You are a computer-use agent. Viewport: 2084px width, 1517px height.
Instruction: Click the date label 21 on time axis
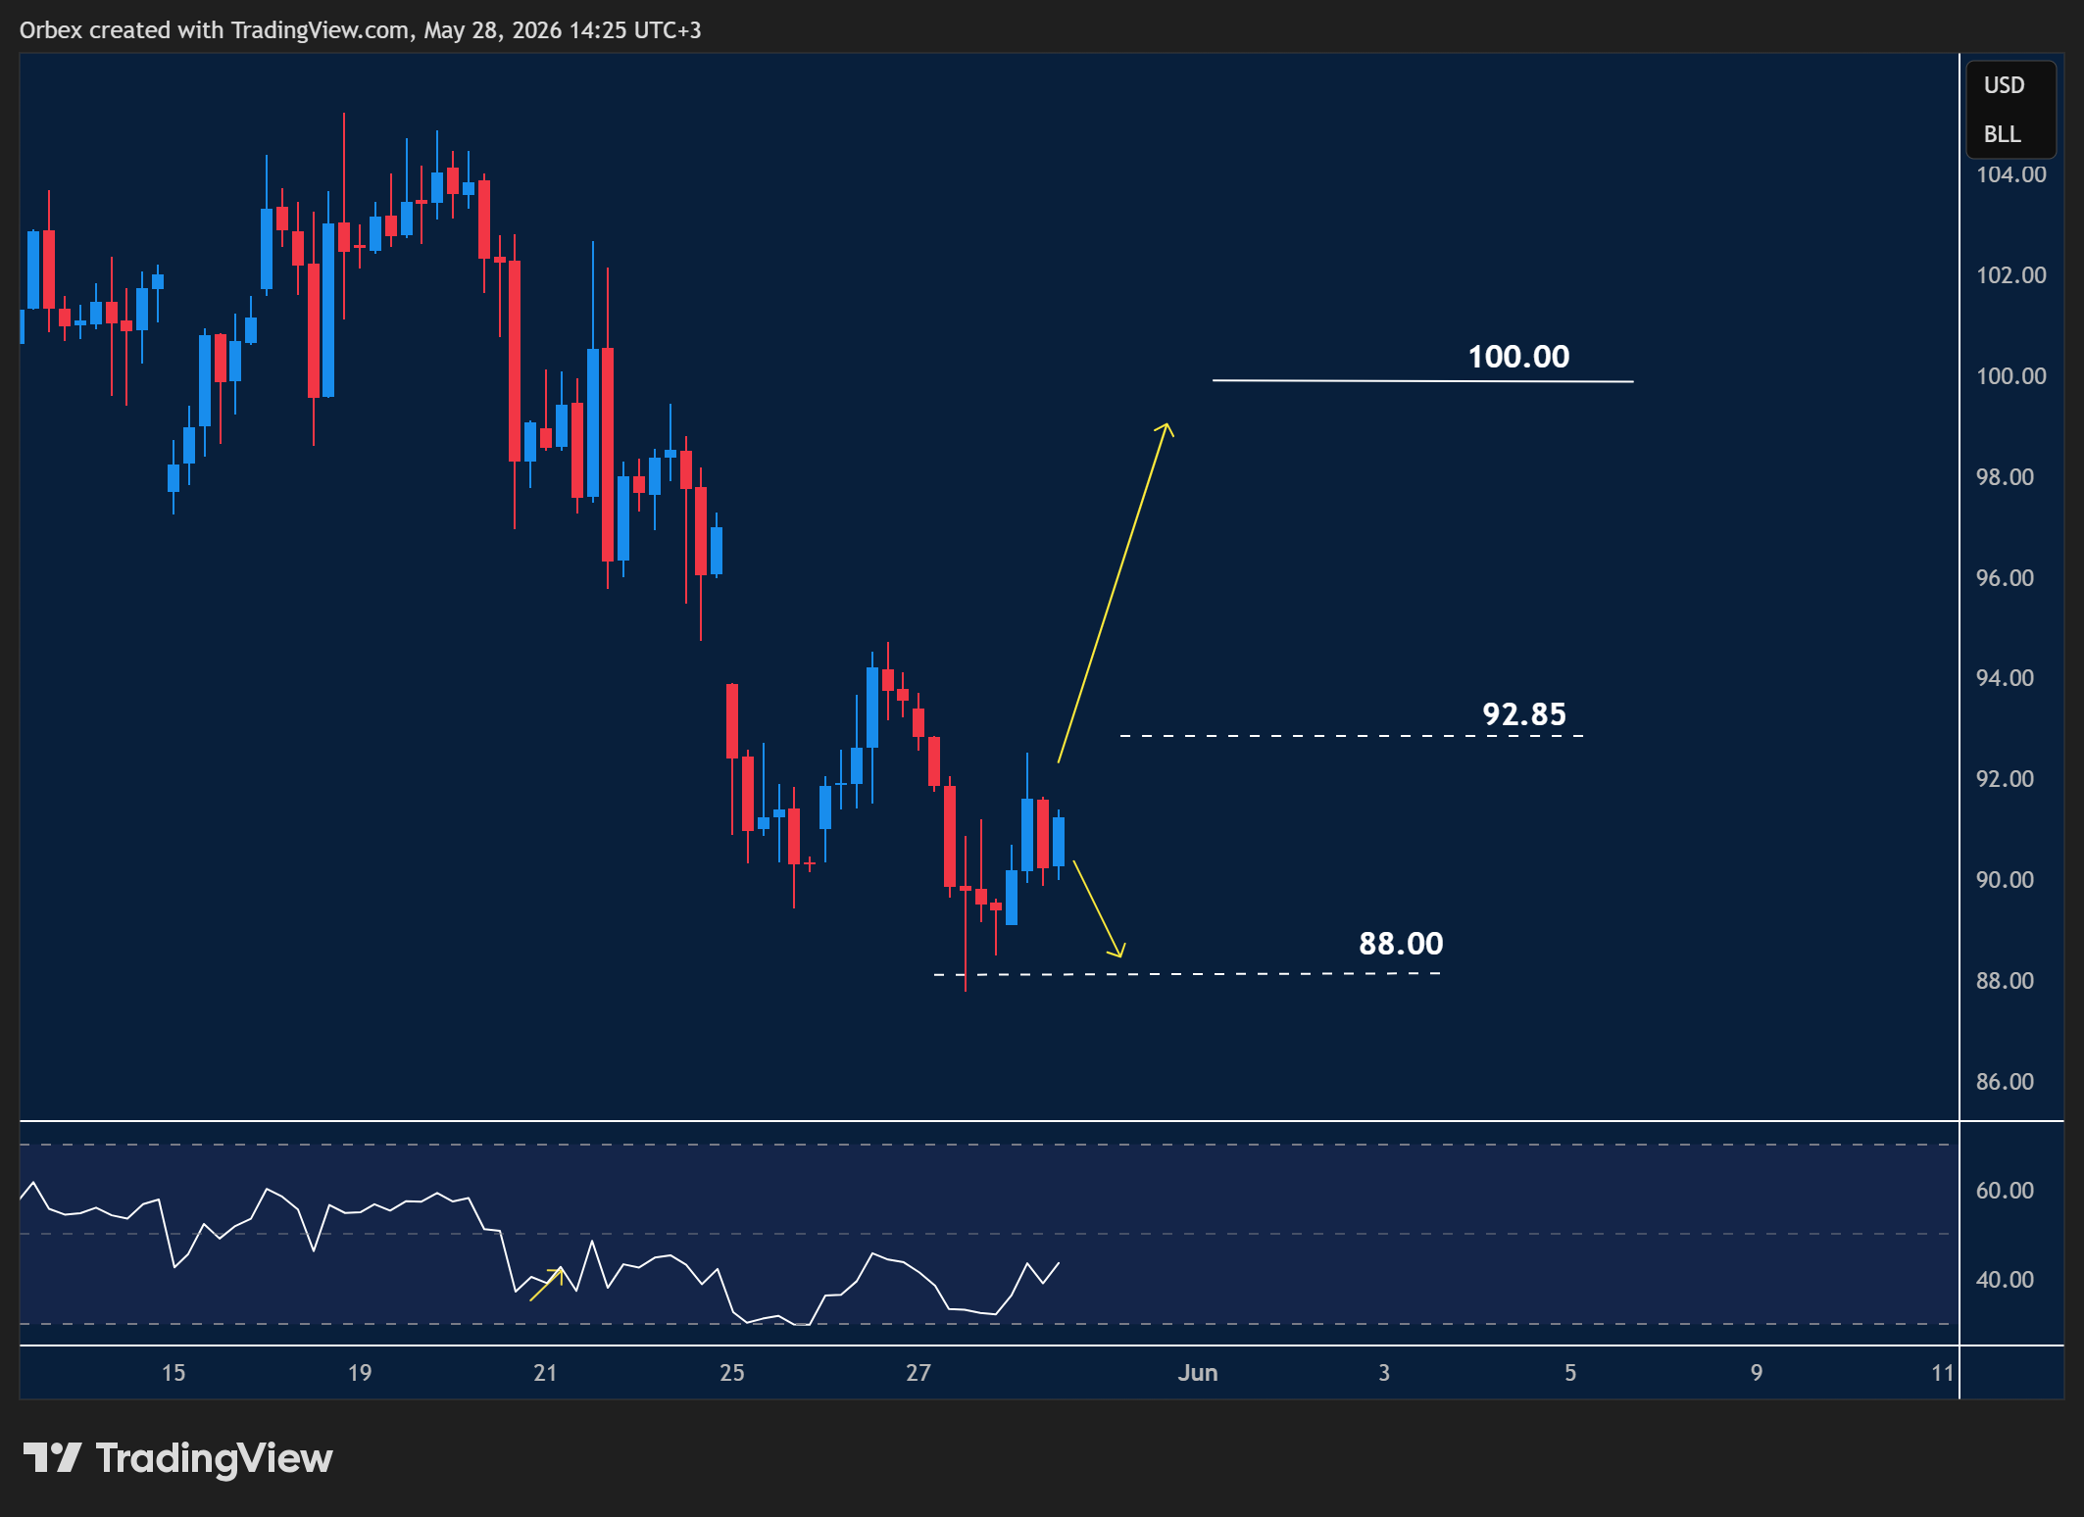[545, 1373]
